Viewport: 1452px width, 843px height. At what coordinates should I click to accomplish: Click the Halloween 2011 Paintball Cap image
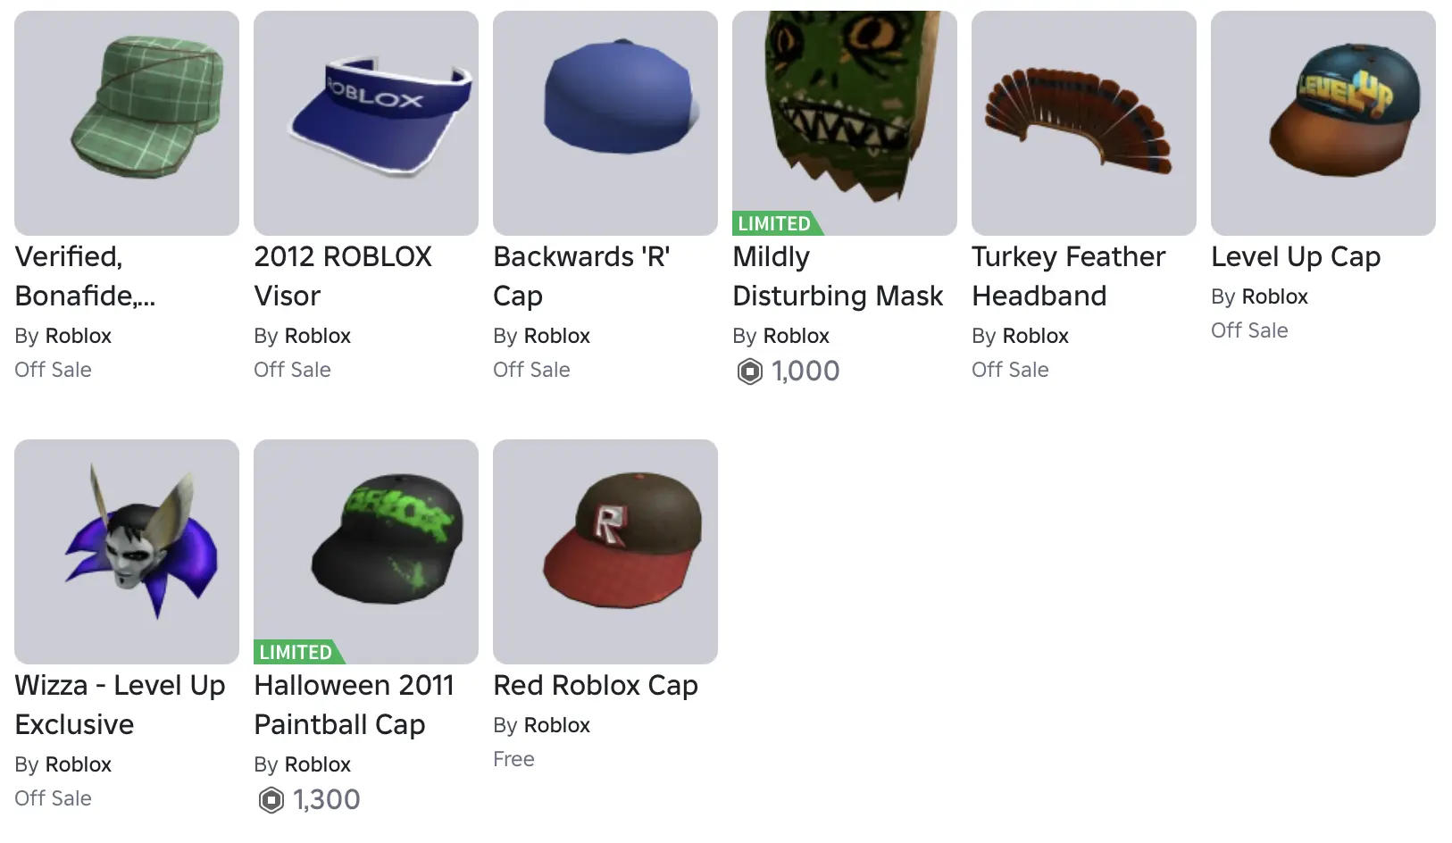tap(366, 547)
